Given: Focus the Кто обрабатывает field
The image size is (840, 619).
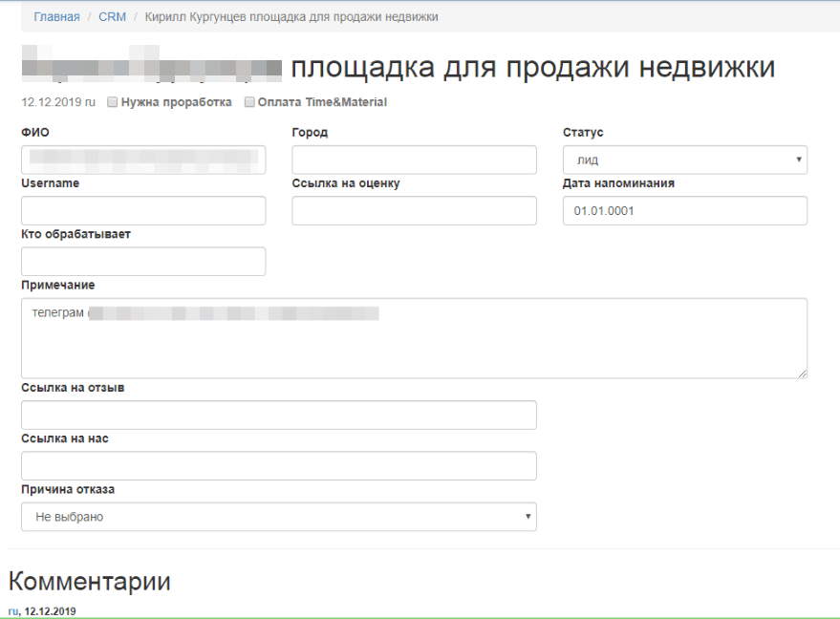Looking at the screenshot, I should pyautogui.click(x=143, y=262).
